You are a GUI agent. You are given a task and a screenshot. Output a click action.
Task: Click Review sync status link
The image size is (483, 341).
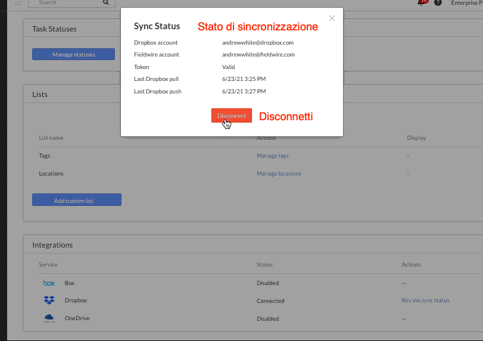coord(425,301)
